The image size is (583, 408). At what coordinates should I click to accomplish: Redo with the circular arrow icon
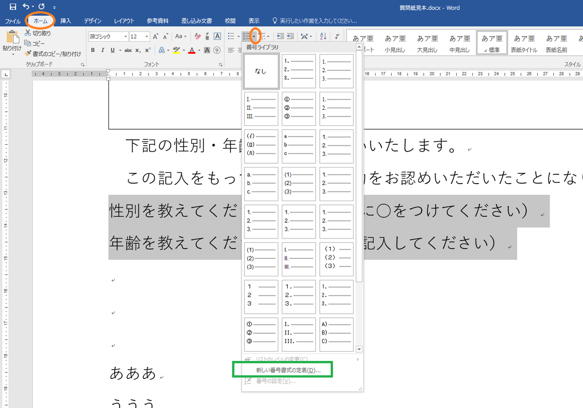(x=41, y=7)
